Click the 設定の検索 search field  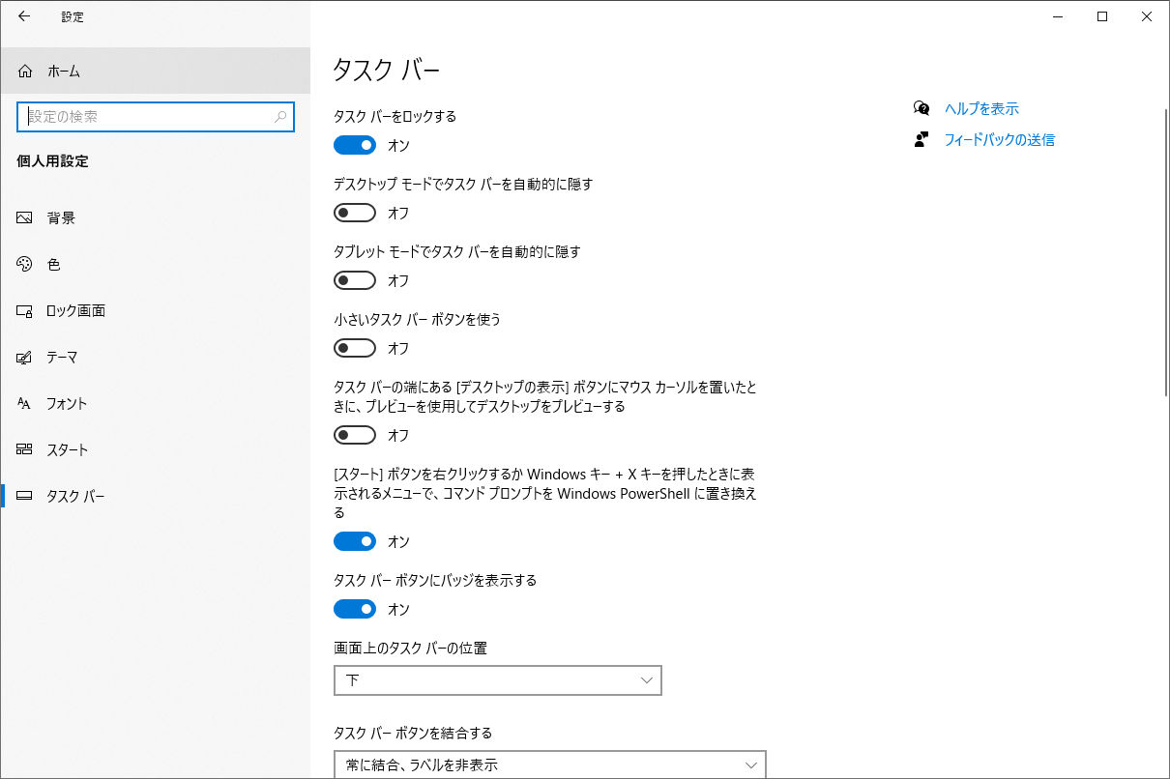(155, 117)
